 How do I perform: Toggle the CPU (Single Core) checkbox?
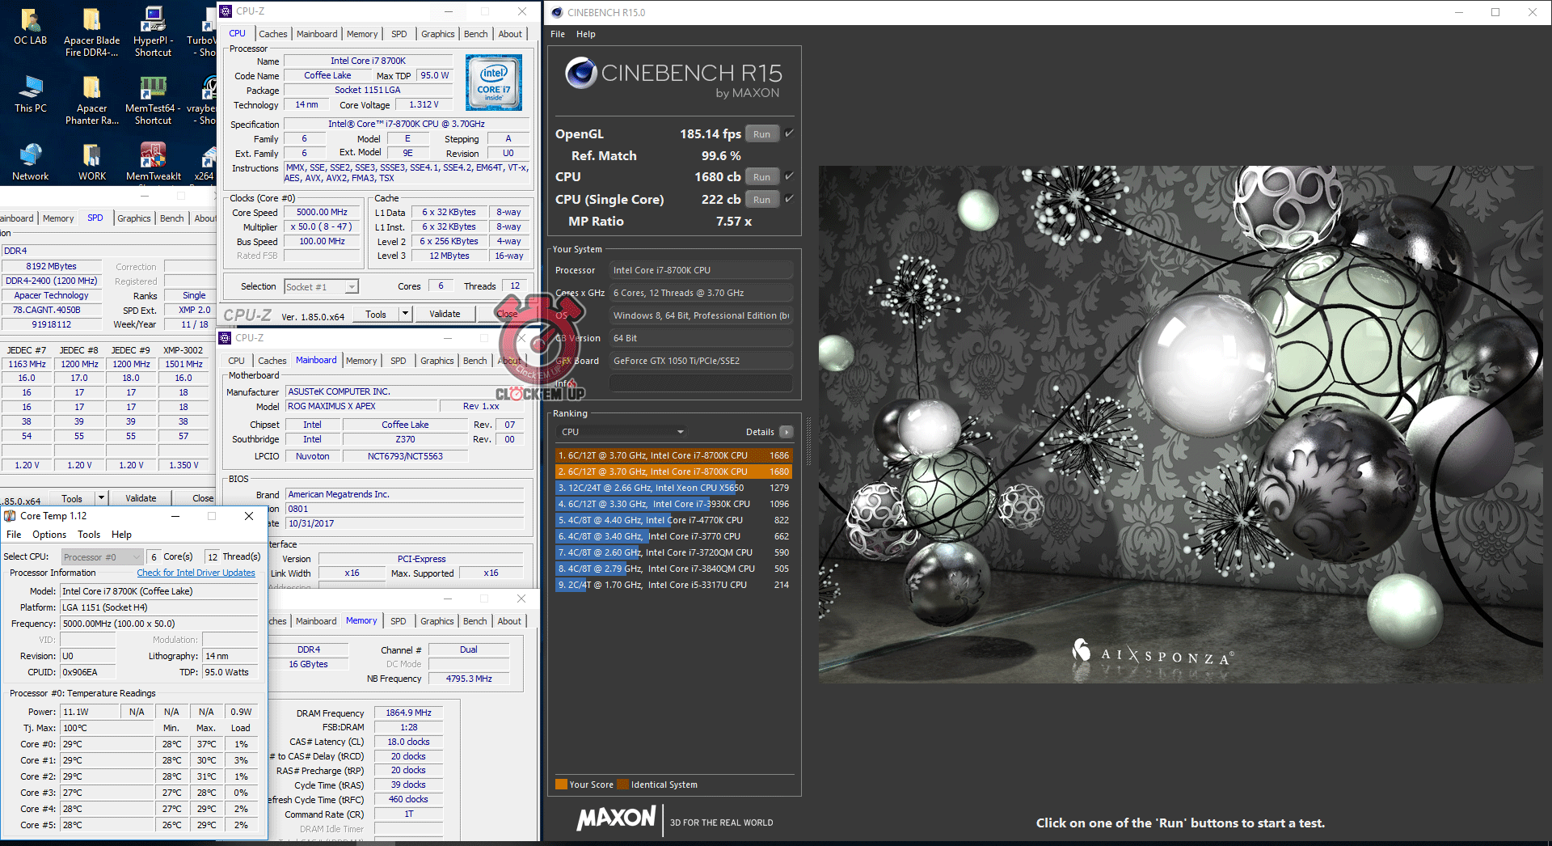click(789, 199)
